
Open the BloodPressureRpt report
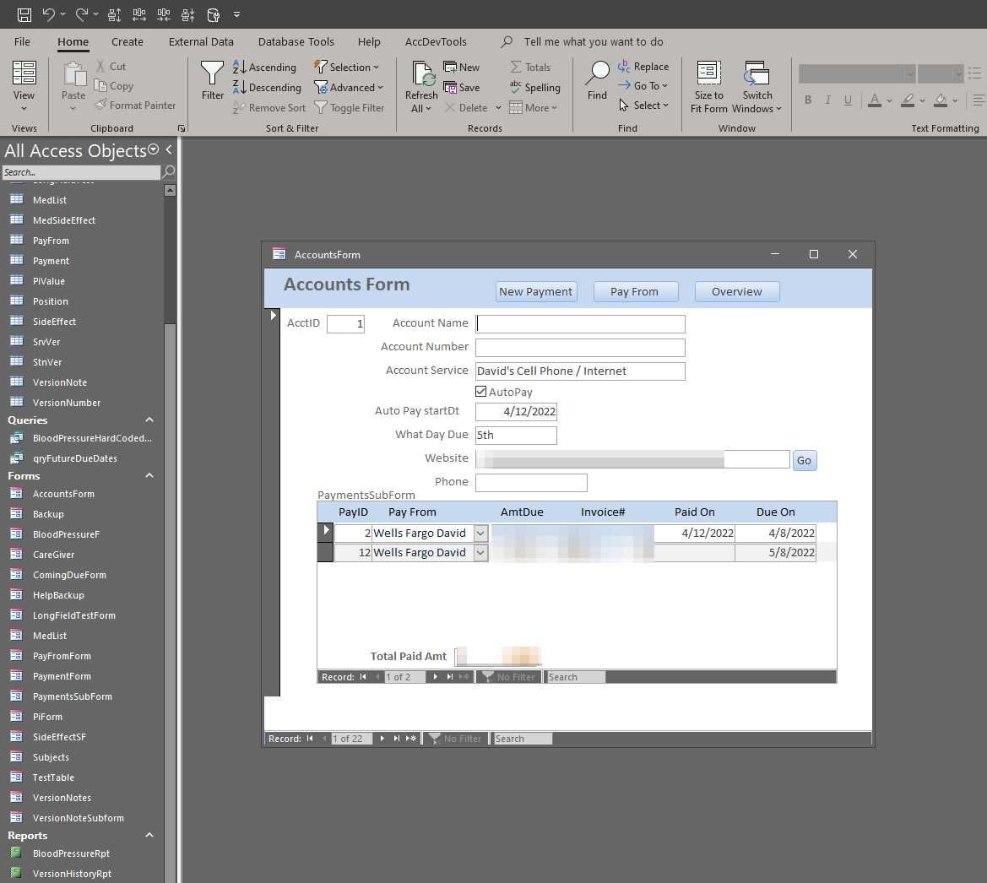(x=71, y=853)
